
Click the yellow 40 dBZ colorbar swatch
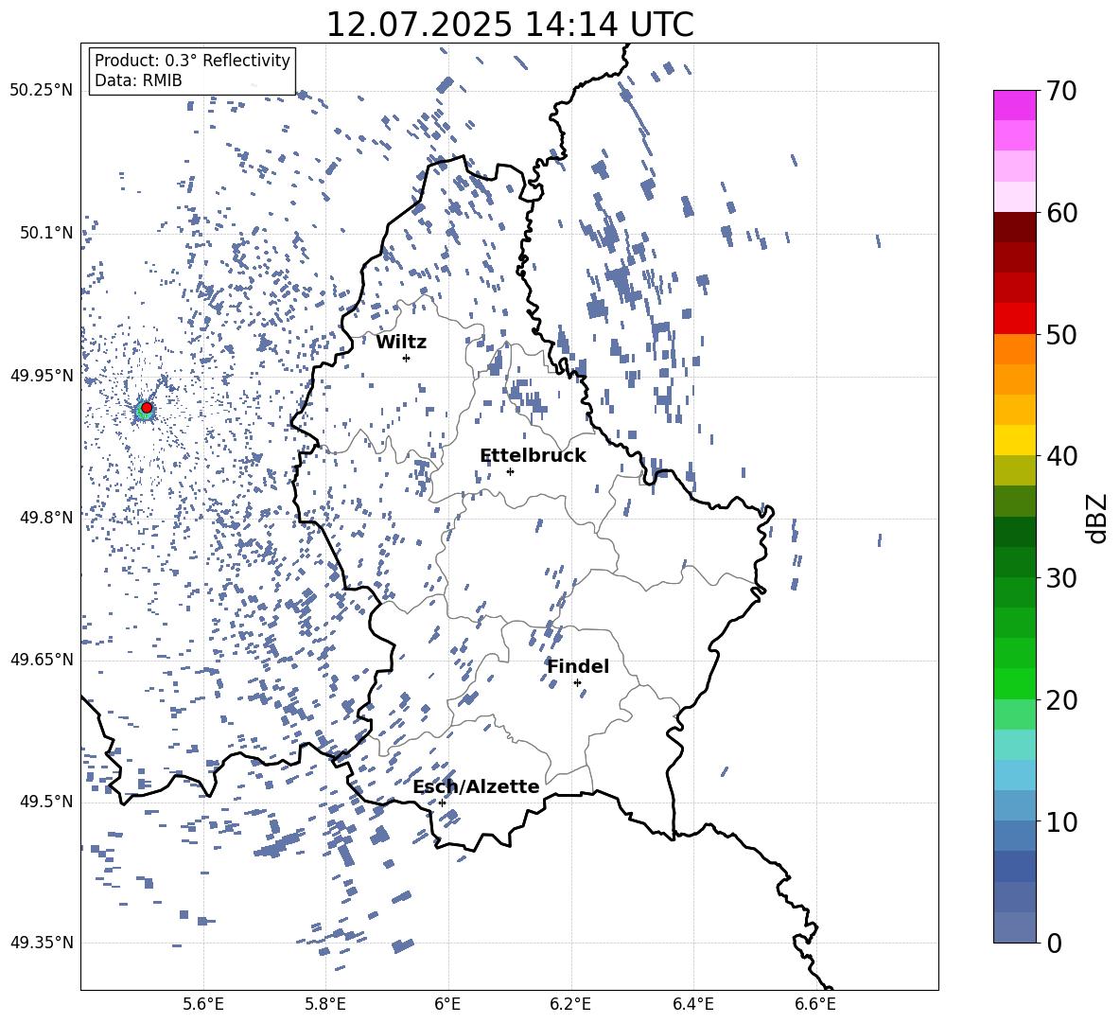click(x=1015, y=440)
